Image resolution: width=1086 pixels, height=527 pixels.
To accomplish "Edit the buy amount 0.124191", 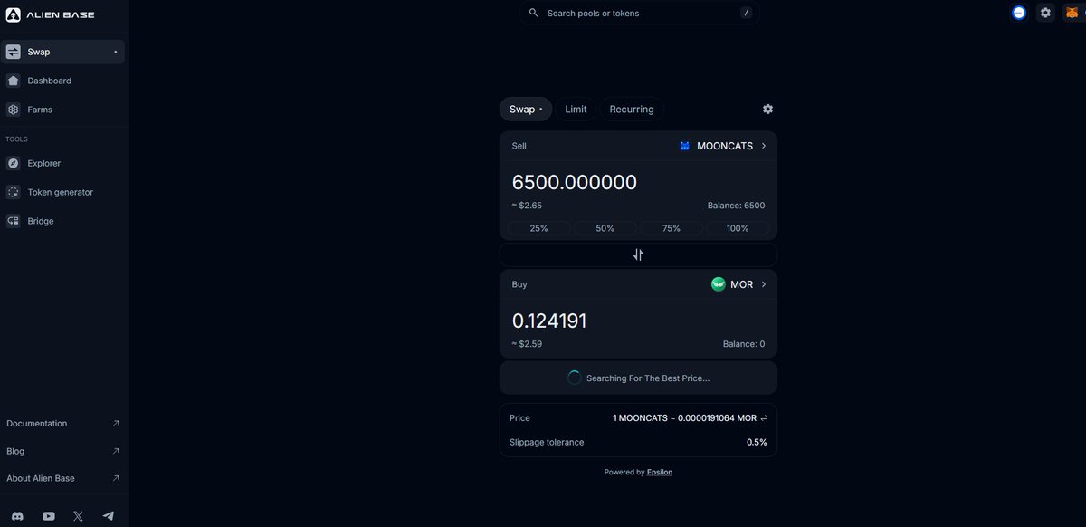I will pyautogui.click(x=549, y=321).
